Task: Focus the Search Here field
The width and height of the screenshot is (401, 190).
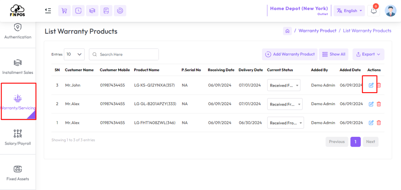Action: [x=124, y=54]
